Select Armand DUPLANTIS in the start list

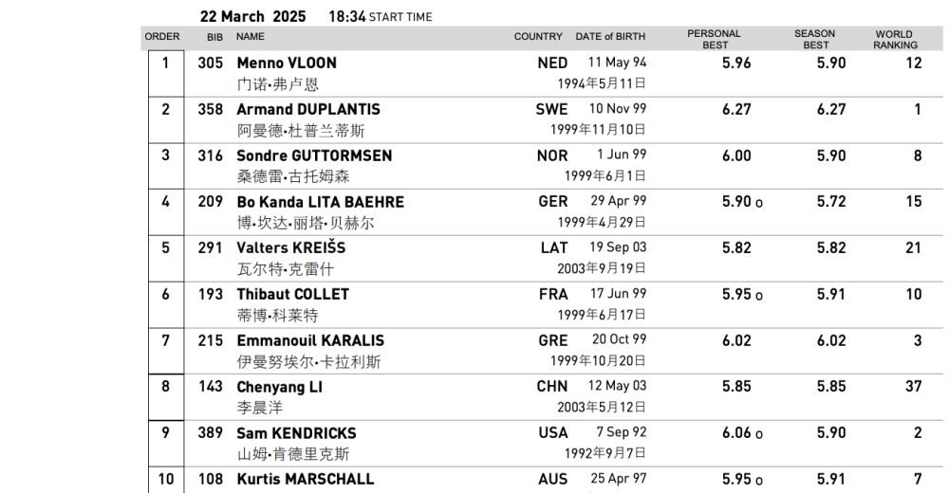point(307,109)
